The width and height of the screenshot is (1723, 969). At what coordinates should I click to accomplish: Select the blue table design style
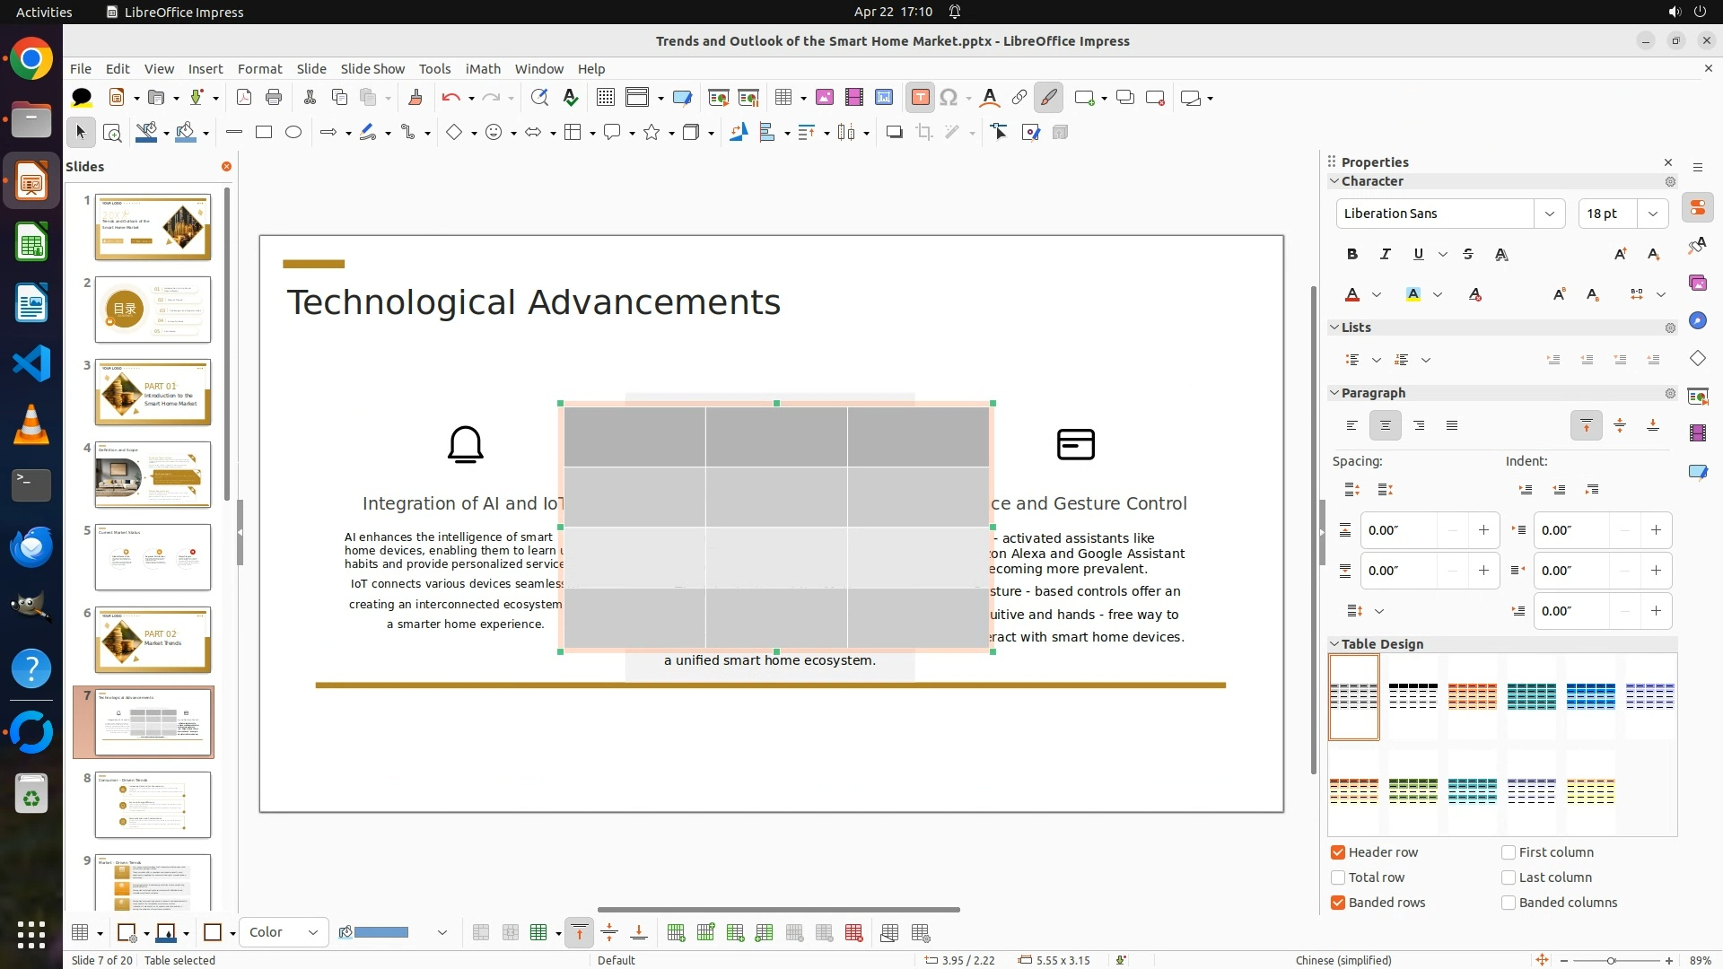coord(1590,696)
